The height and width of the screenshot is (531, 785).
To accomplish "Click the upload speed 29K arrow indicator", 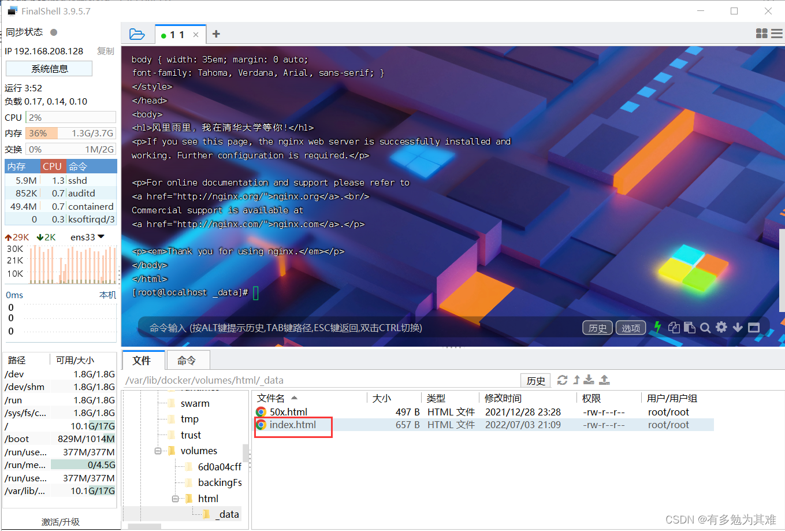I will point(17,237).
